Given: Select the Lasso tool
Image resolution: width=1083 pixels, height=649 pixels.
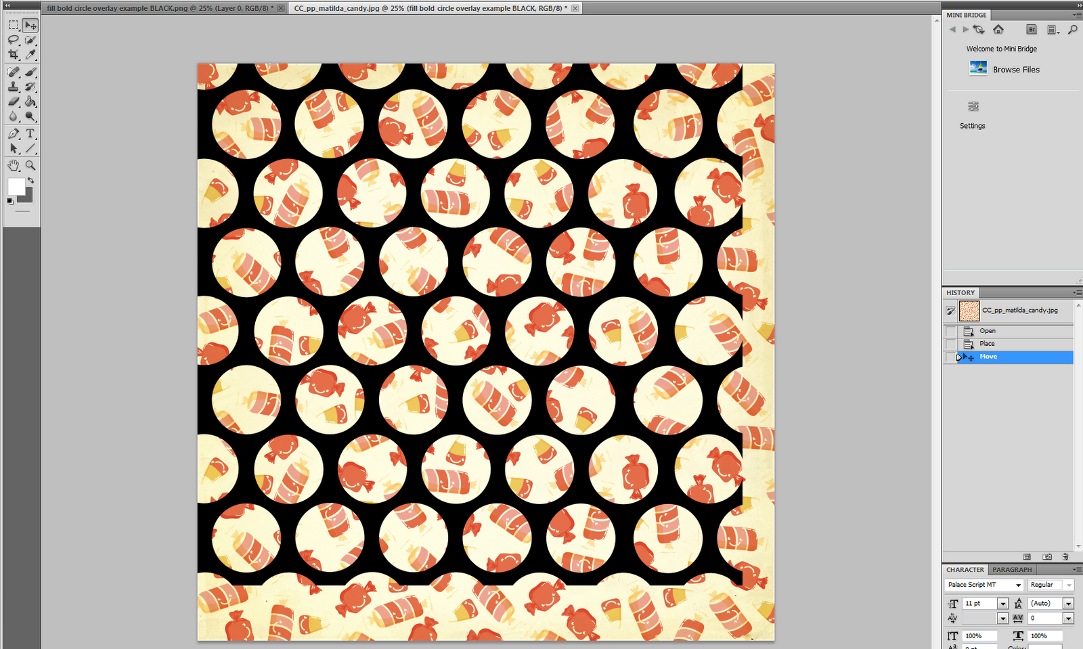Looking at the screenshot, I should coord(14,39).
